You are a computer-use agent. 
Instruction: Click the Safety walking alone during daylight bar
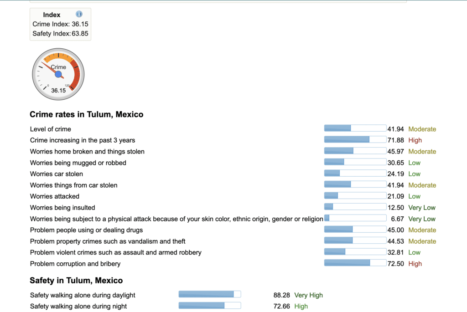(210, 294)
